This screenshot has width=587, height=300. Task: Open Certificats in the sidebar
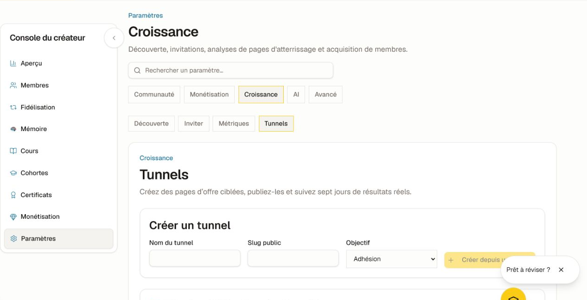(x=59, y=195)
